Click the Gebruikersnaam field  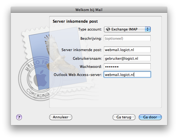coord(127,58)
